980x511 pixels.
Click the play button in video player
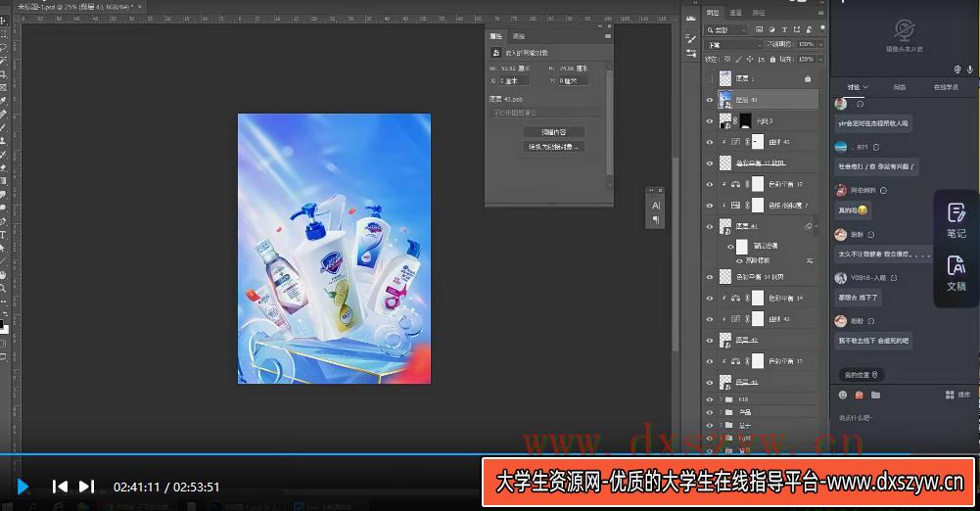(x=23, y=487)
